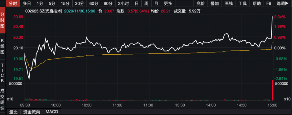
Task: Select the 60分 interval tab
Action: tap(94, 3)
